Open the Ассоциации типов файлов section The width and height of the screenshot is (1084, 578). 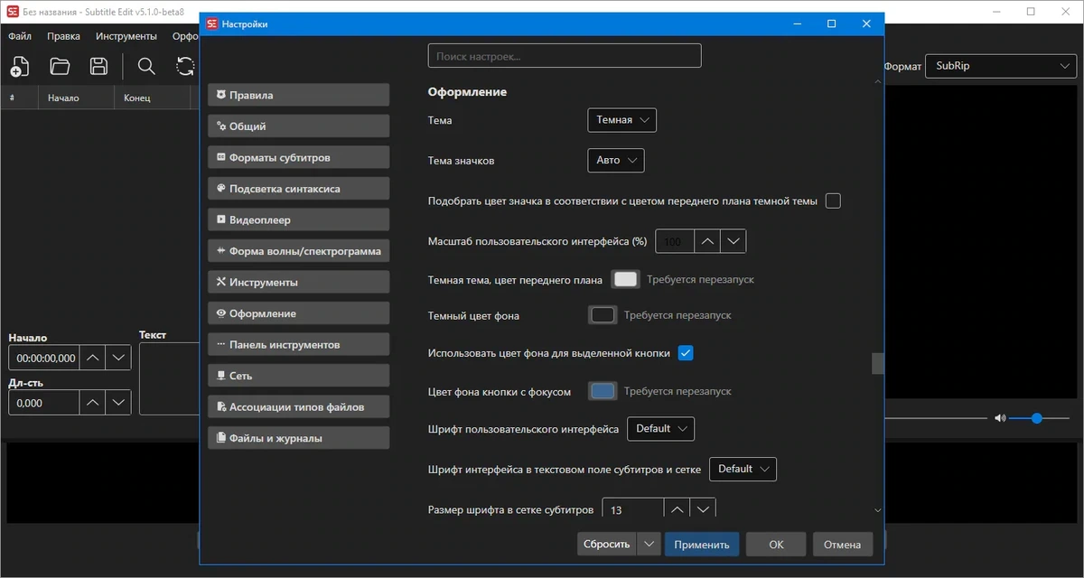pyautogui.click(x=299, y=406)
